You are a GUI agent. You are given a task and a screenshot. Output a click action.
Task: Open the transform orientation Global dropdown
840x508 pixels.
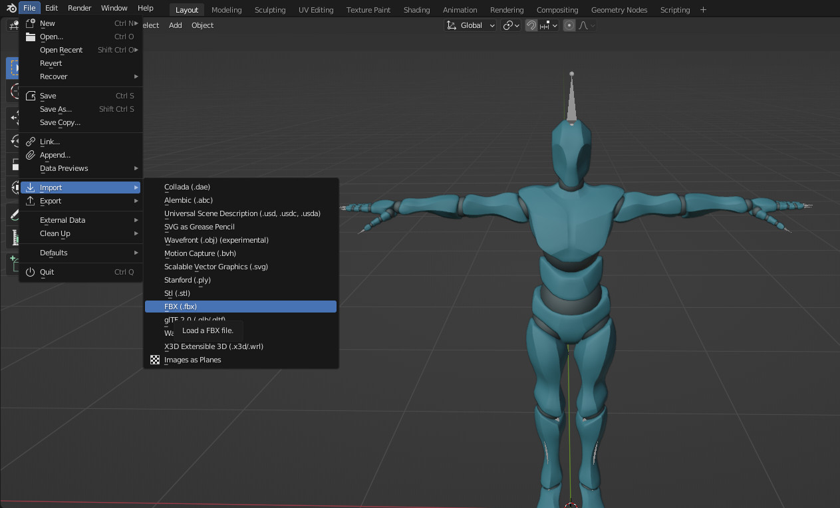point(470,25)
